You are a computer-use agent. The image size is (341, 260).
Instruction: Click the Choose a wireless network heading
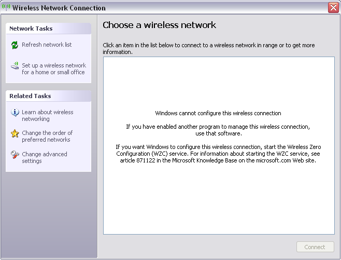[x=159, y=25]
